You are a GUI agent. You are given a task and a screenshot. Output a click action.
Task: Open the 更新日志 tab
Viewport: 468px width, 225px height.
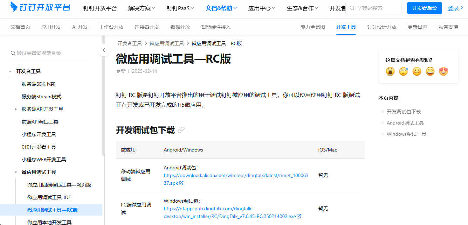(418, 27)
